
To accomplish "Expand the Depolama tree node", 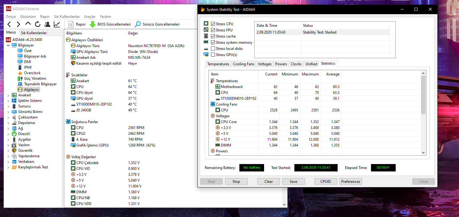I will pyautogui.click(x=8, y=123).
